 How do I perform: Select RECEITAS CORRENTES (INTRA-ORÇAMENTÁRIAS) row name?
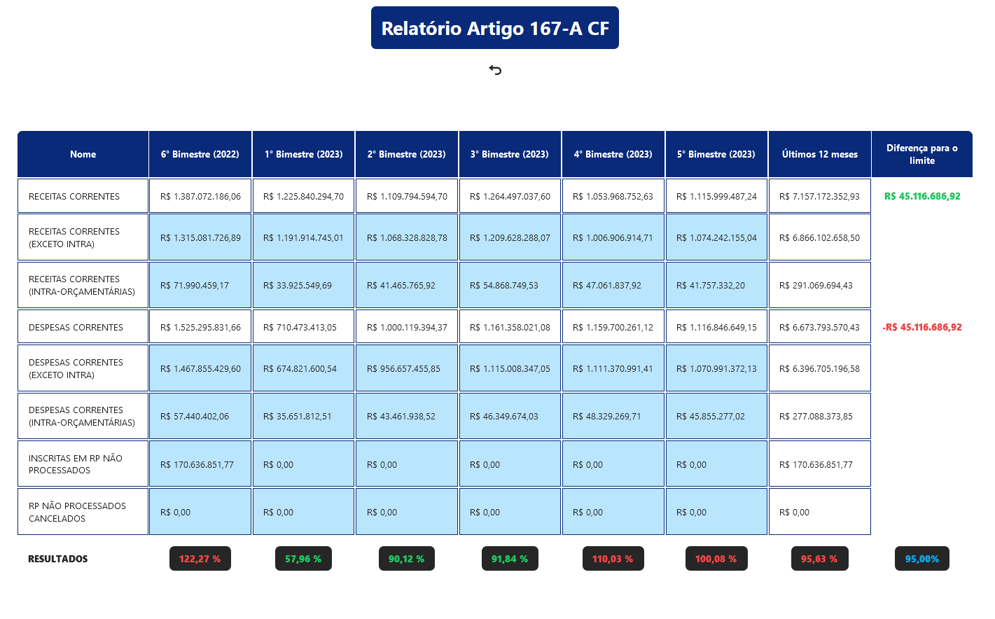[x=83, y=285]
